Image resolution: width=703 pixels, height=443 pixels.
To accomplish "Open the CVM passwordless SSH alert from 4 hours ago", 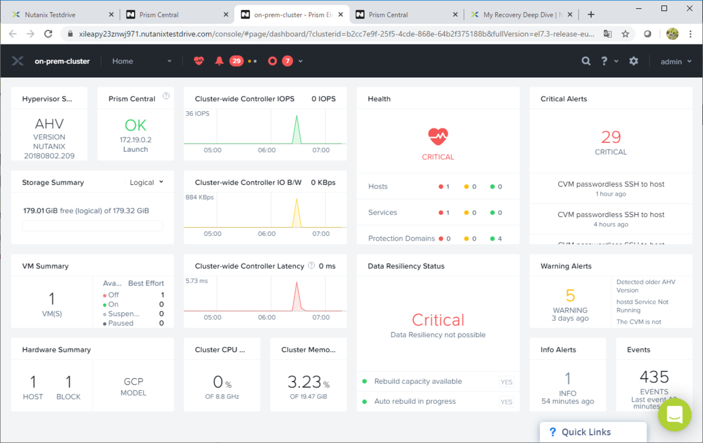I will pos(611,219).
